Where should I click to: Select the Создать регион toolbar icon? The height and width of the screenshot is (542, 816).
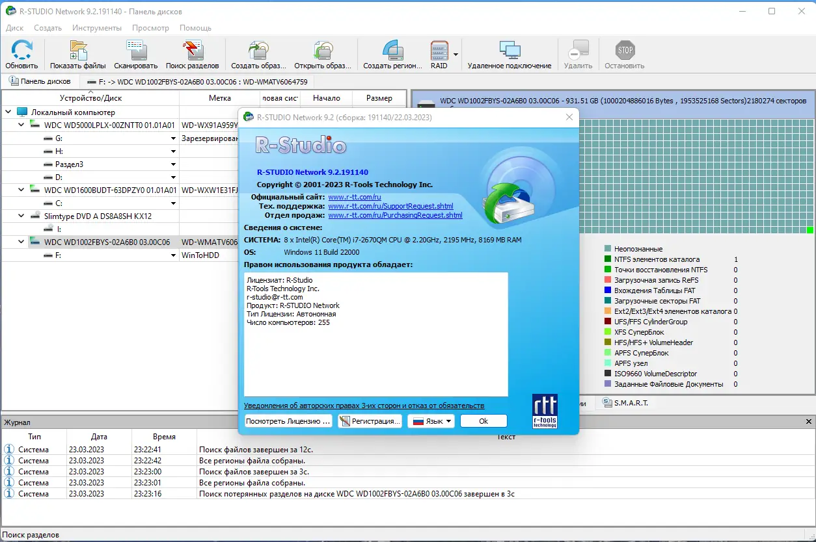coord(392,51)
